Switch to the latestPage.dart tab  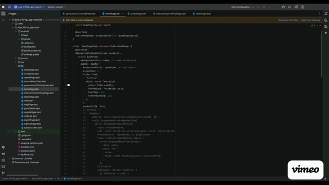[202, 14]
